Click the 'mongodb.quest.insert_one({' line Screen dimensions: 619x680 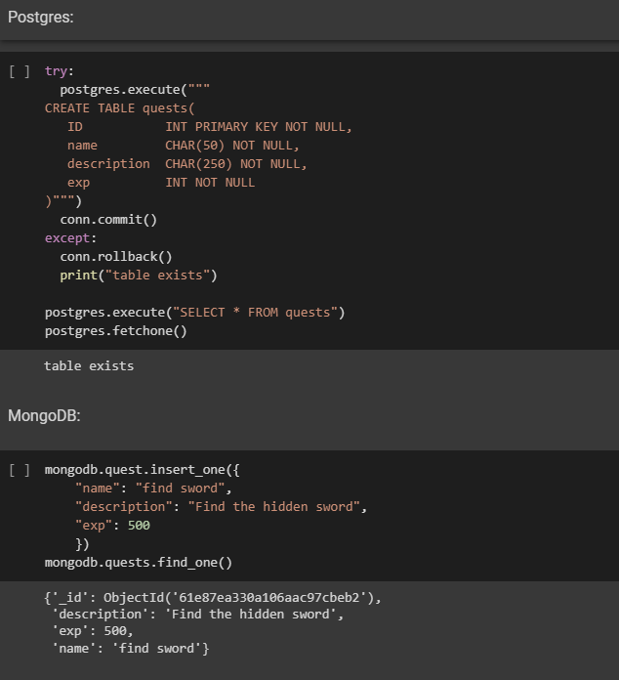point(143,470)
